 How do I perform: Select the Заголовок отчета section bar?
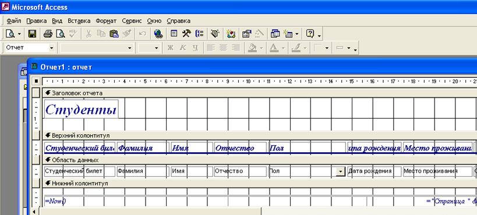click(260, 93)
